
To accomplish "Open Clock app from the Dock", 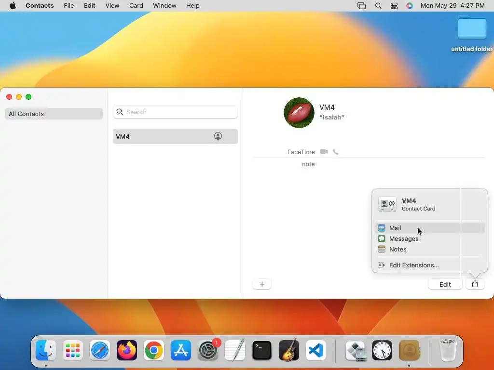I will point(382,350).
